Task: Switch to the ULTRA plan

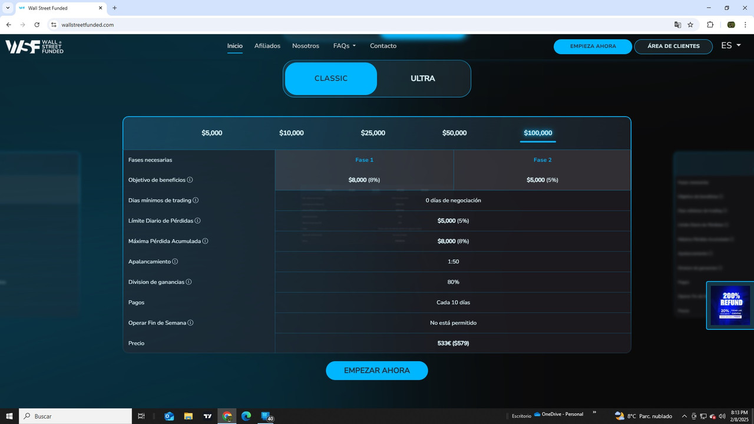Action: pyautogui.click(x=423, y=78)
